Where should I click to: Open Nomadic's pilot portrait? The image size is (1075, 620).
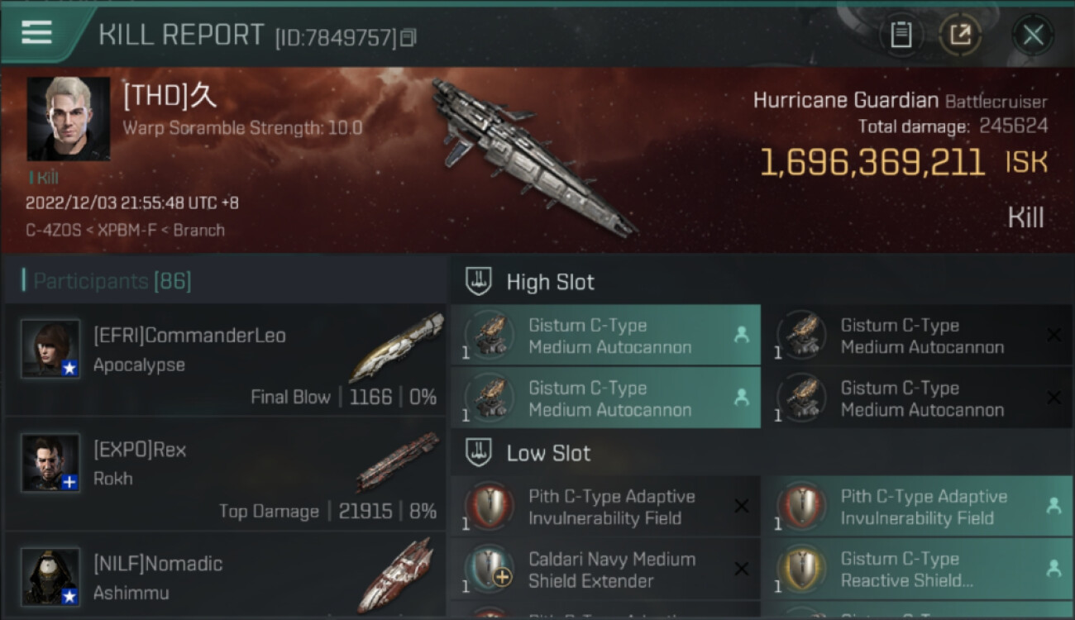50,576
